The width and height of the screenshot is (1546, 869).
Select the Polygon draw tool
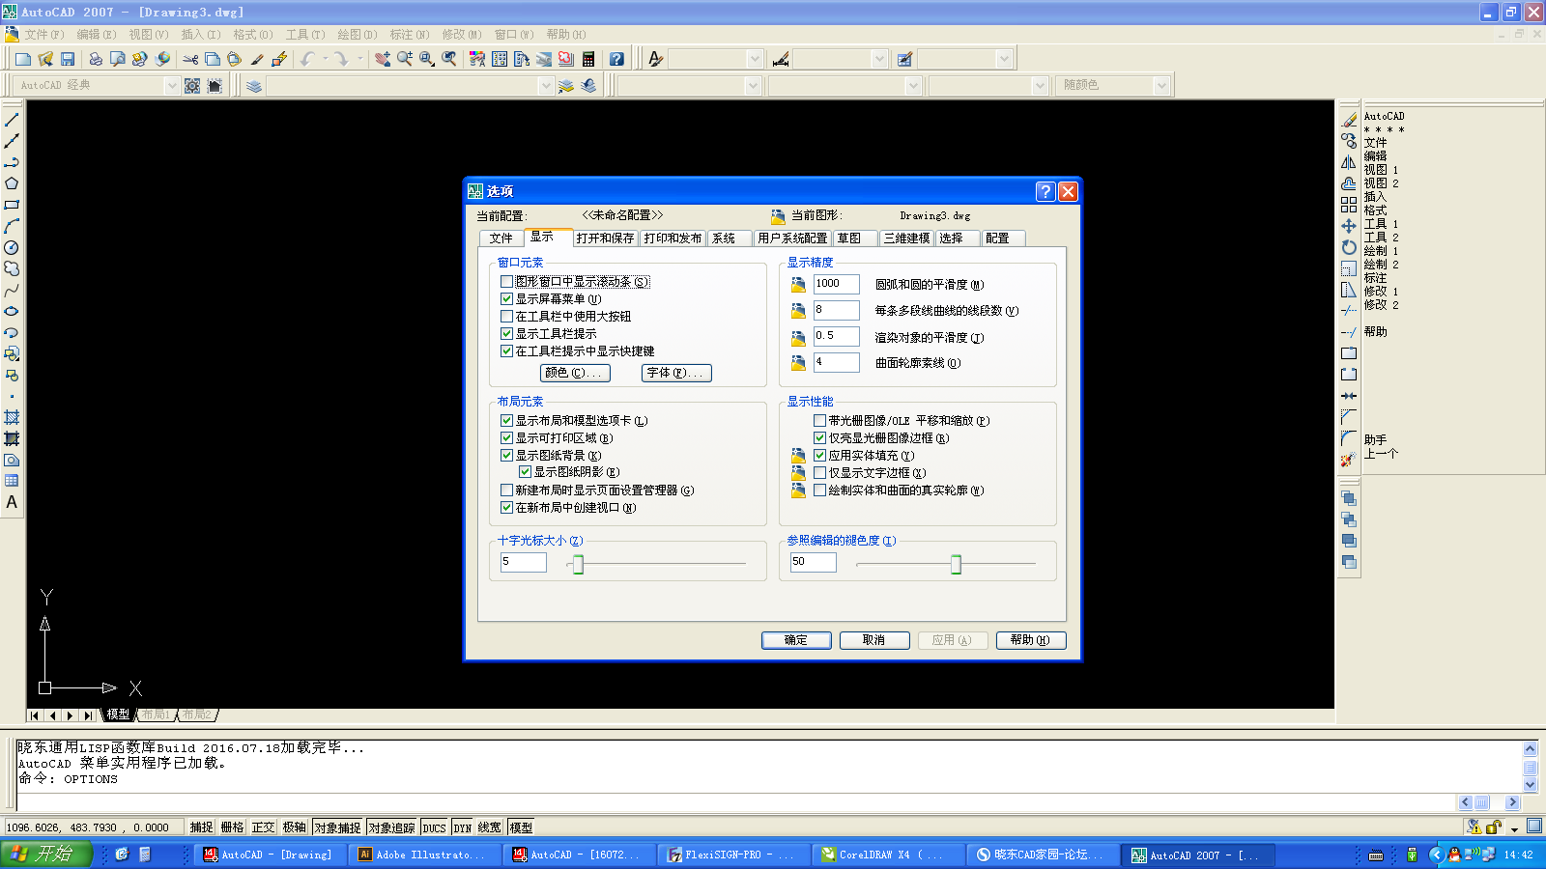[12, 183]
